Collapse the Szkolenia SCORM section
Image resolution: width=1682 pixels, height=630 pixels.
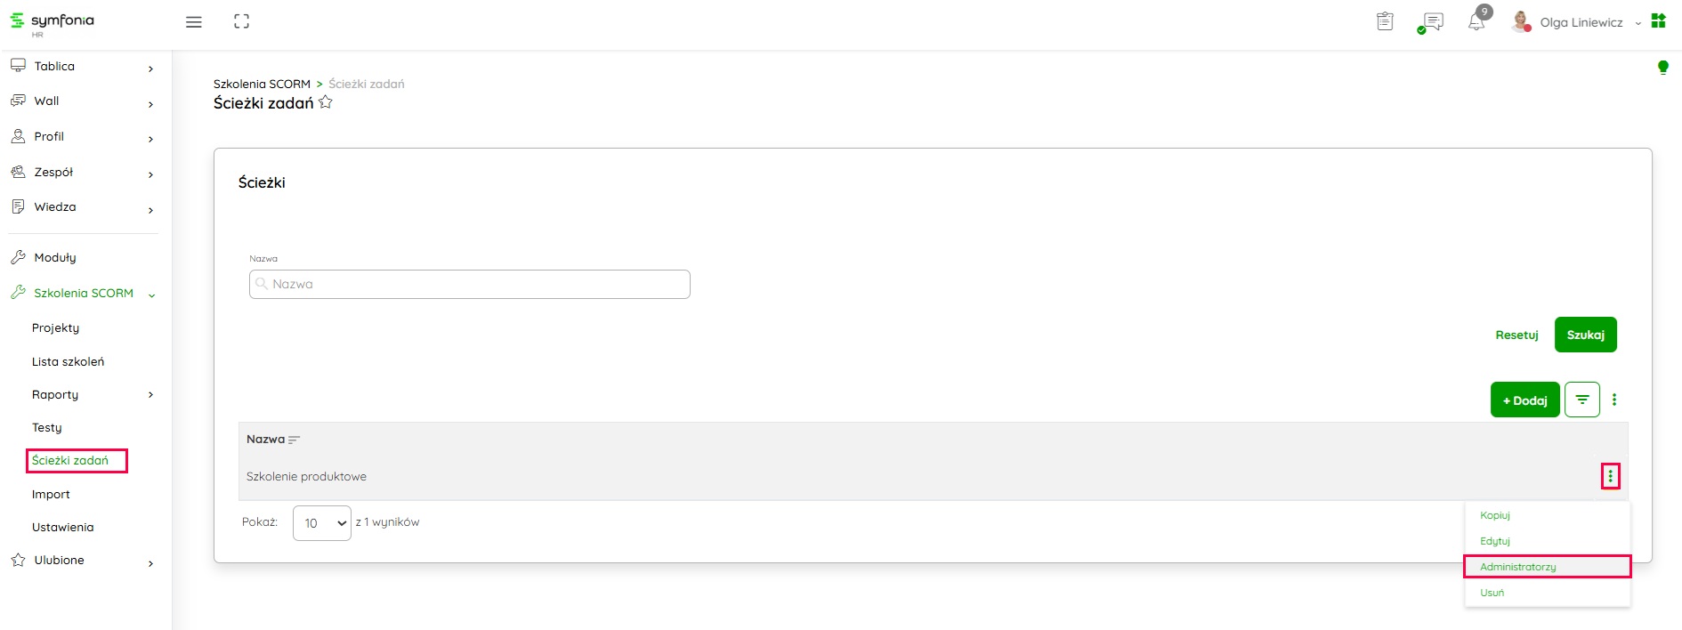[152, 295]
